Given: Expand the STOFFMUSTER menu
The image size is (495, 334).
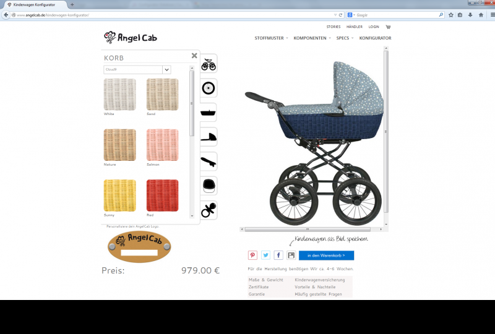Looking at the screenshot, I should pos(271,38).
